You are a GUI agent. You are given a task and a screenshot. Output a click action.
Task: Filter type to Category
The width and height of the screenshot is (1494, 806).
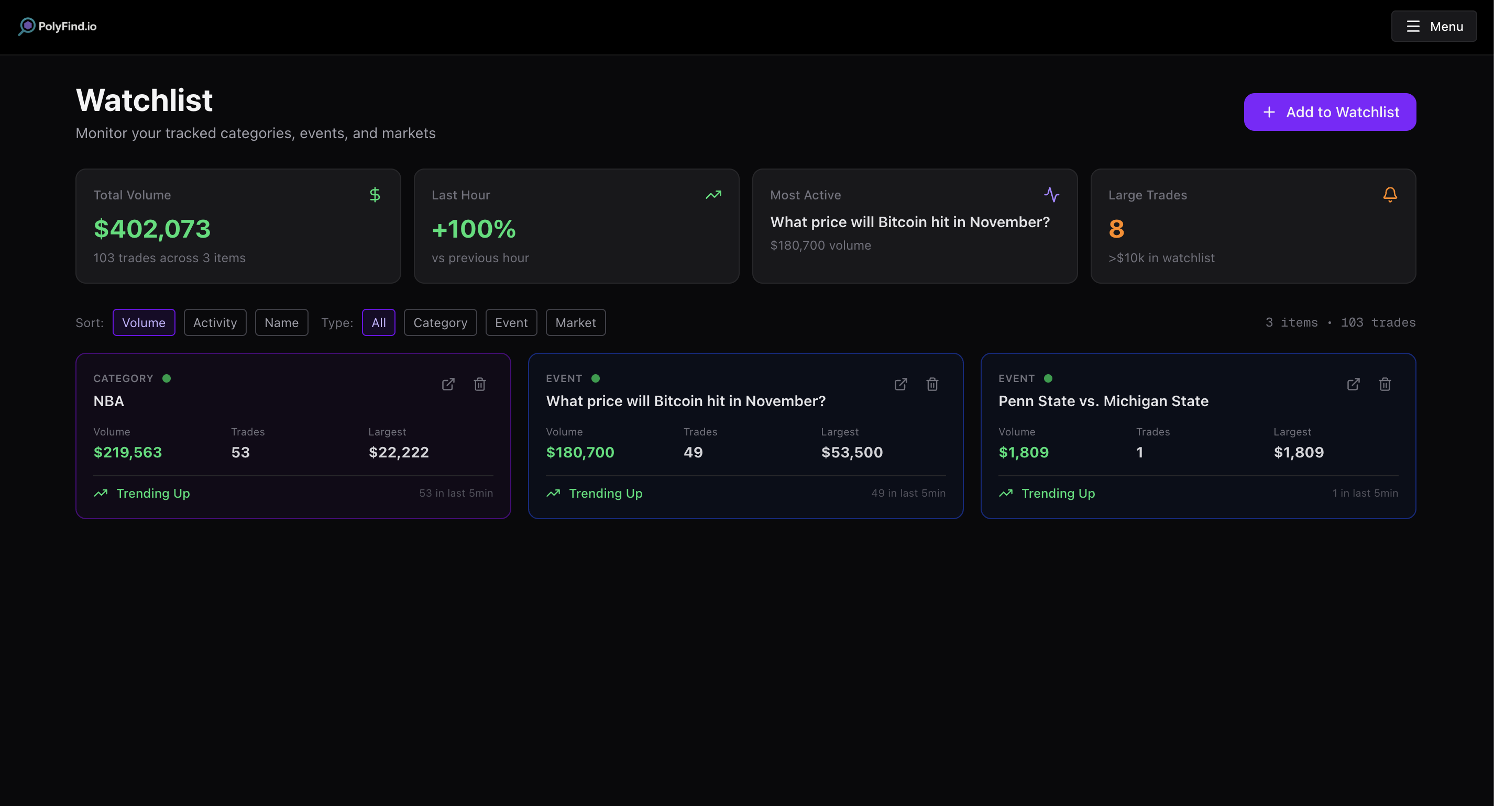tap(440, 323)
